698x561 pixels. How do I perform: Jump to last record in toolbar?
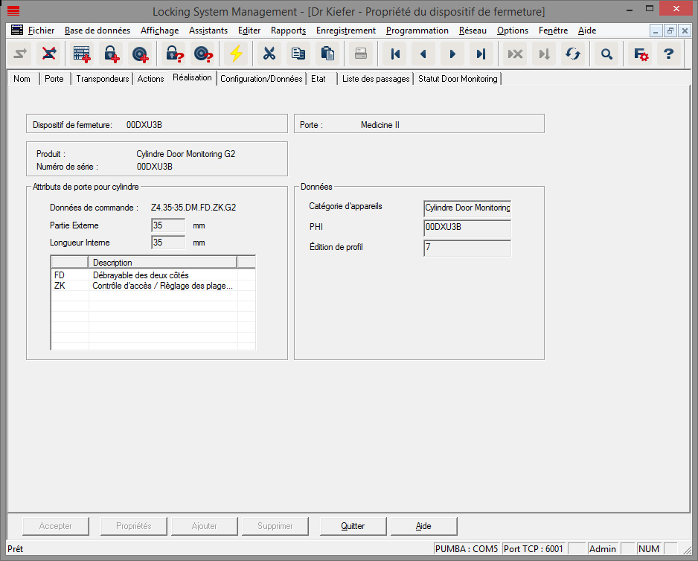pos(481,54)
